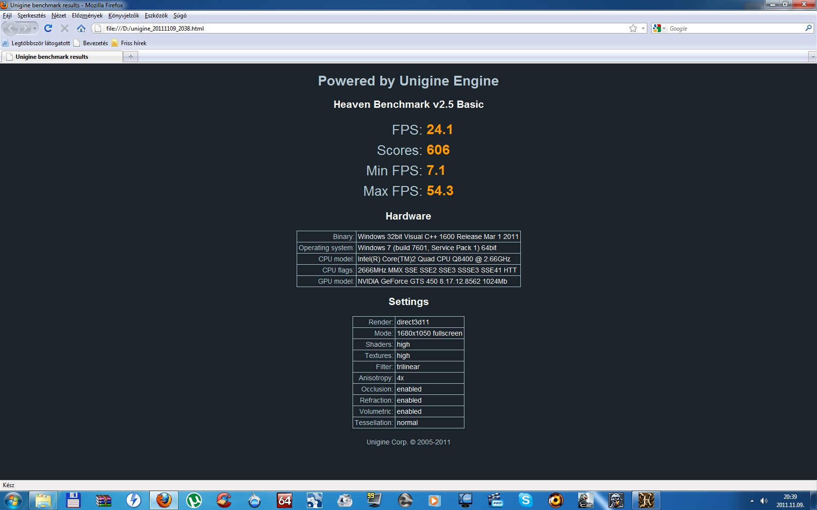The image size is (817, 510).
Task: Click the Tessellation value normal
Action: (429, 423)
